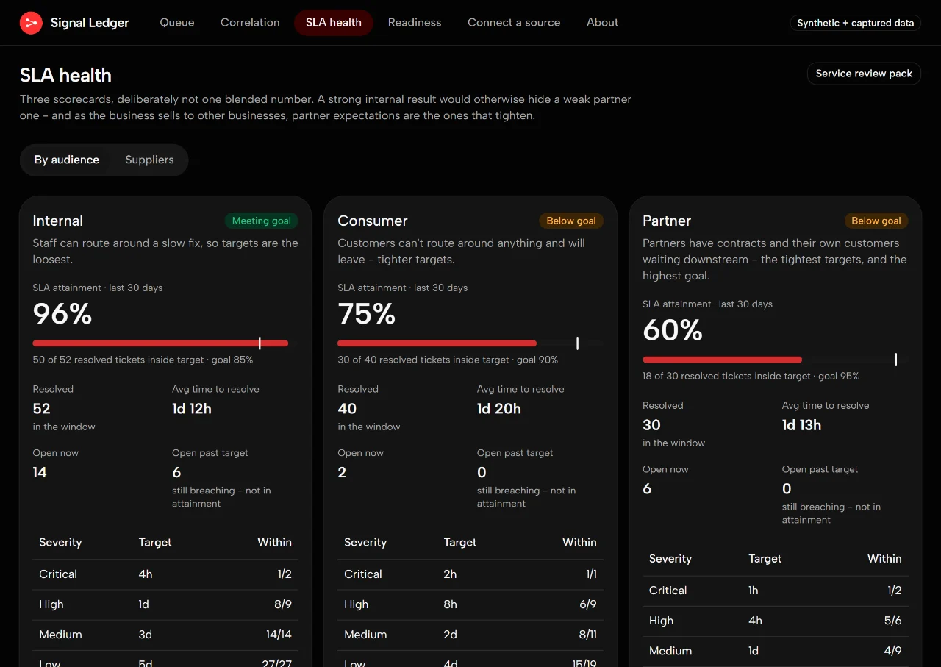Click the Partner card title

click(667, 221)
